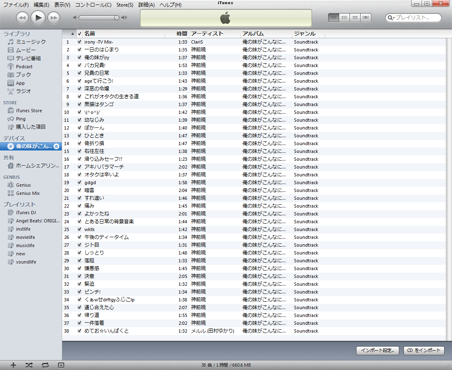This screenshot has height=370, width=452.
Task: Open movielife playlist
Action: (21, 237)
